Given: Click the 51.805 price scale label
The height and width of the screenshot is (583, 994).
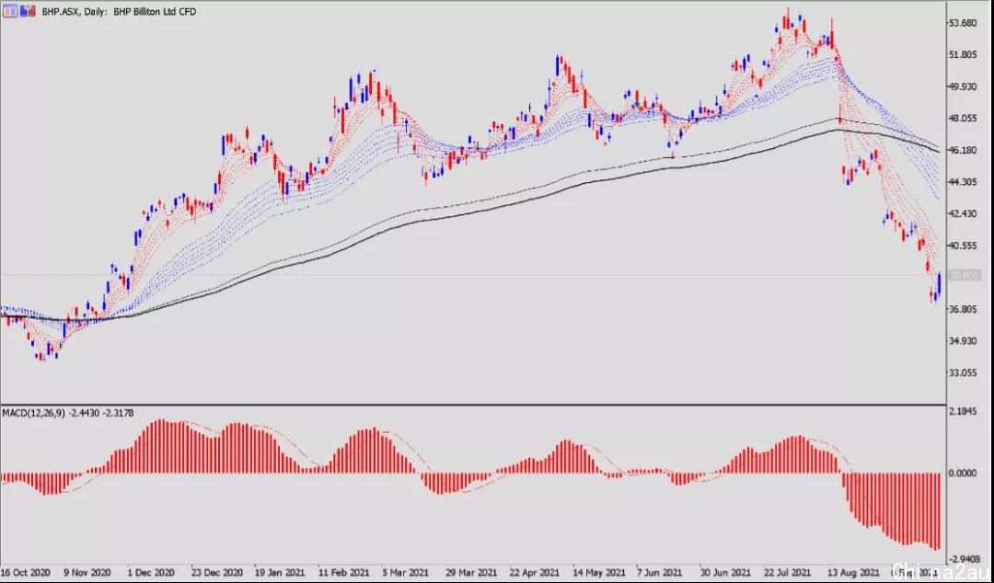Looking at the screenshot, I should click(x=964, y=54).
